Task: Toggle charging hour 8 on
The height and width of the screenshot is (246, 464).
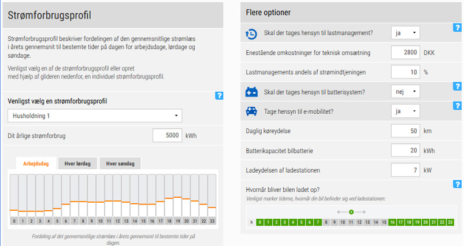Action: tap(326, 222)
